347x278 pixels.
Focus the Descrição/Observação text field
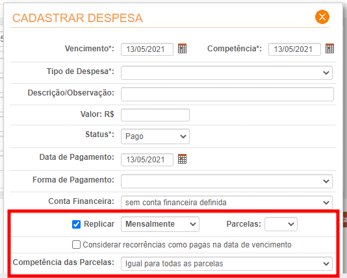pyautogui.click(x=227, y=94)
